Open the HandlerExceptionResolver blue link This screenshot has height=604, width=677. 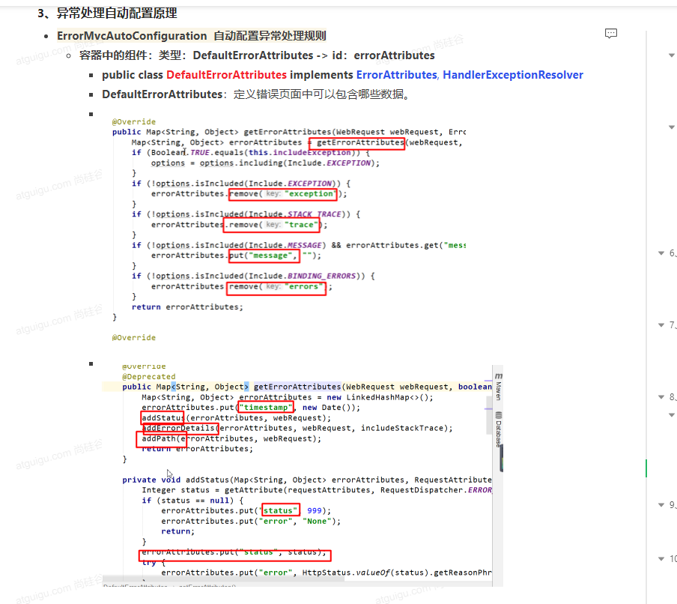(x=513, y=74)
